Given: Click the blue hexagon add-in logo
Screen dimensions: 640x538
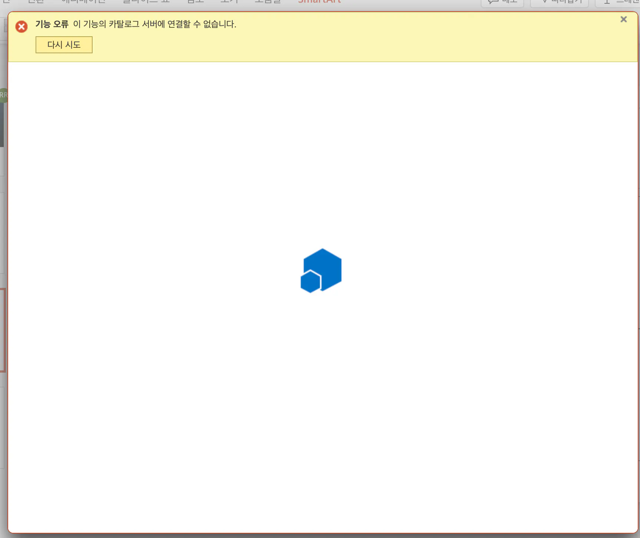Looking at the screenshot, I should pos(321,270).
